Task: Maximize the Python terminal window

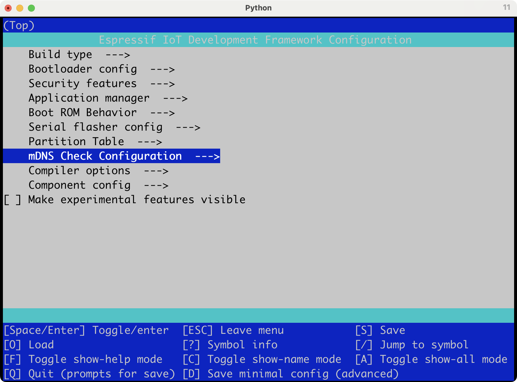Action: pos(31,8)
